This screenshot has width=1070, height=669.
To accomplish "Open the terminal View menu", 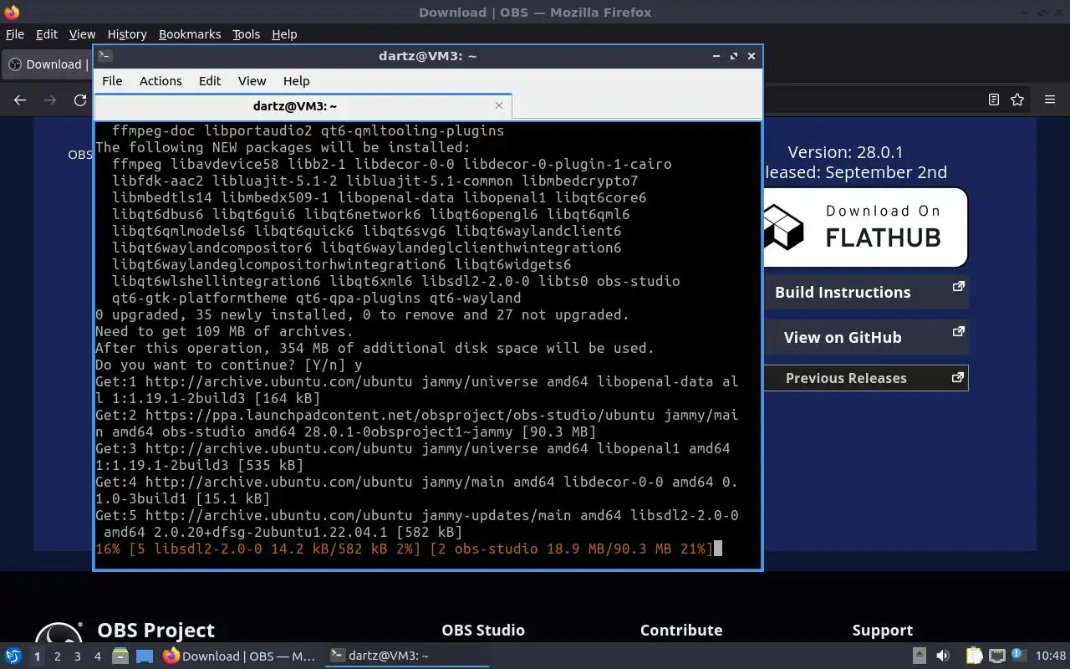I will (252, 81).
